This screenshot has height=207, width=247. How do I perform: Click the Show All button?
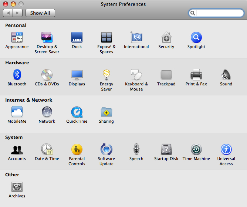(x=40, y=13)
